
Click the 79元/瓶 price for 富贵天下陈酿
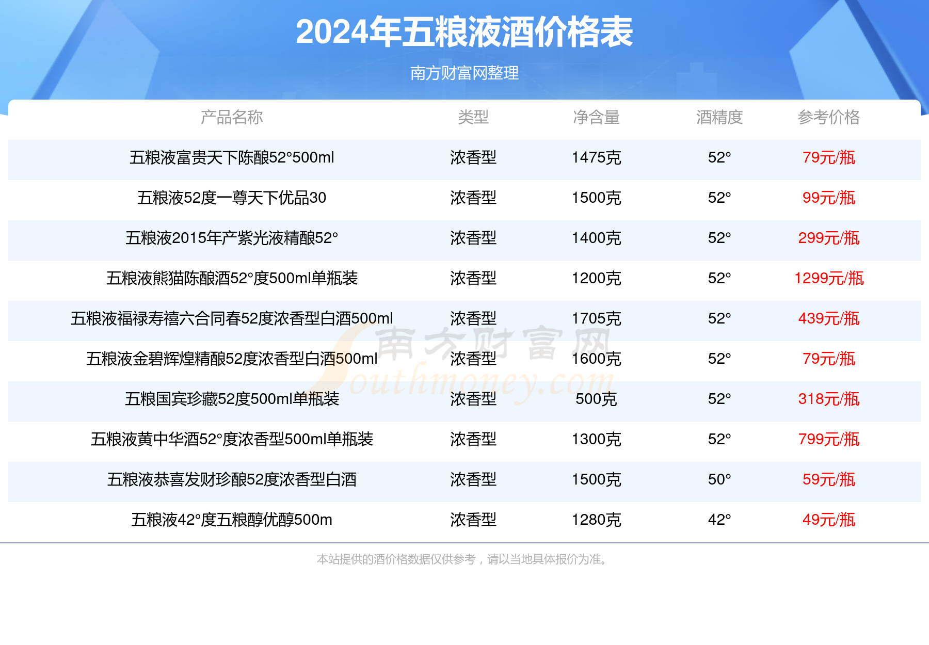coord(829,158)
